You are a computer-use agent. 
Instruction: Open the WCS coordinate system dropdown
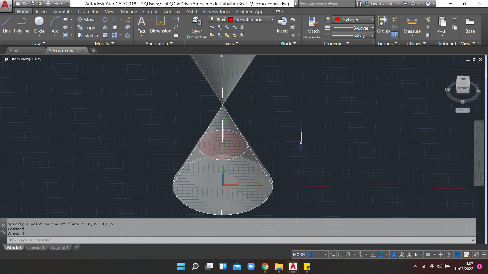[x=463, y=110]
